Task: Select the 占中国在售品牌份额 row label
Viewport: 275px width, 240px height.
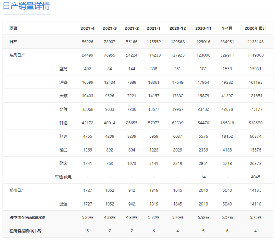Action: (27, 218)
